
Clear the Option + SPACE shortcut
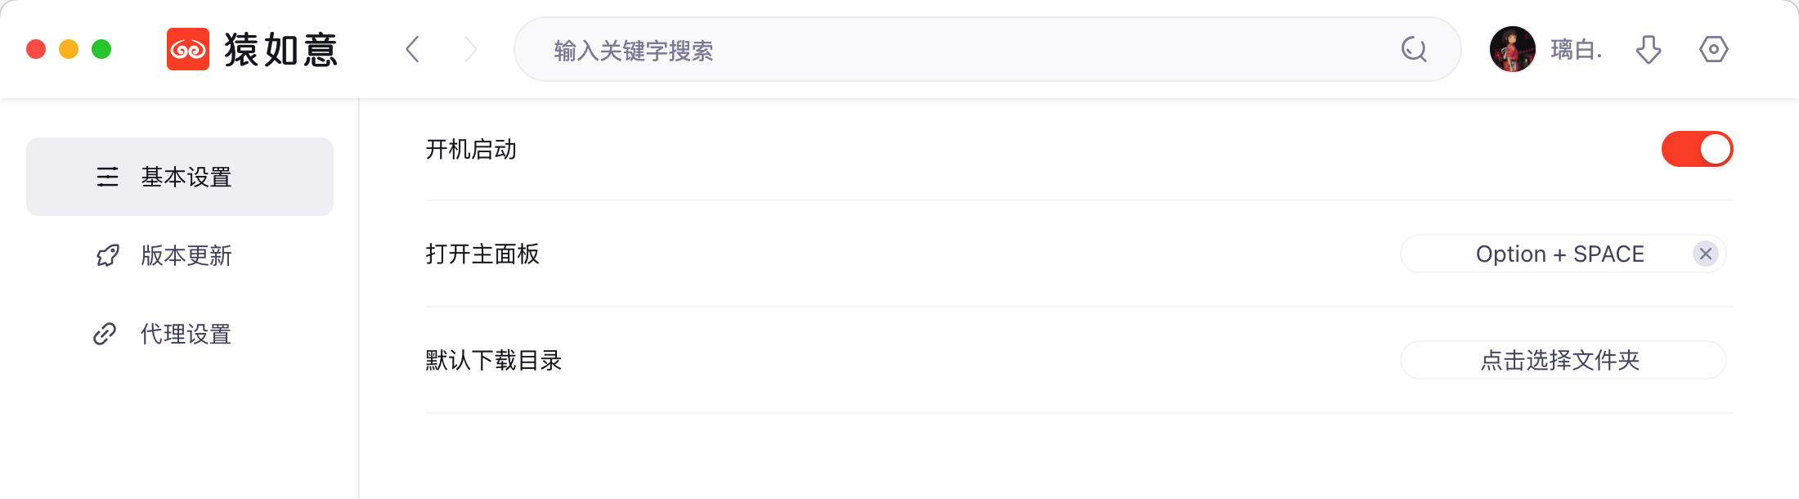1706,254
